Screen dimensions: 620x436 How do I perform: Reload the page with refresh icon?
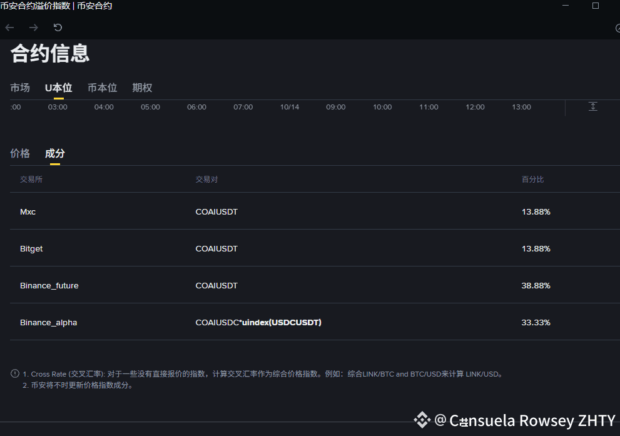58,28
